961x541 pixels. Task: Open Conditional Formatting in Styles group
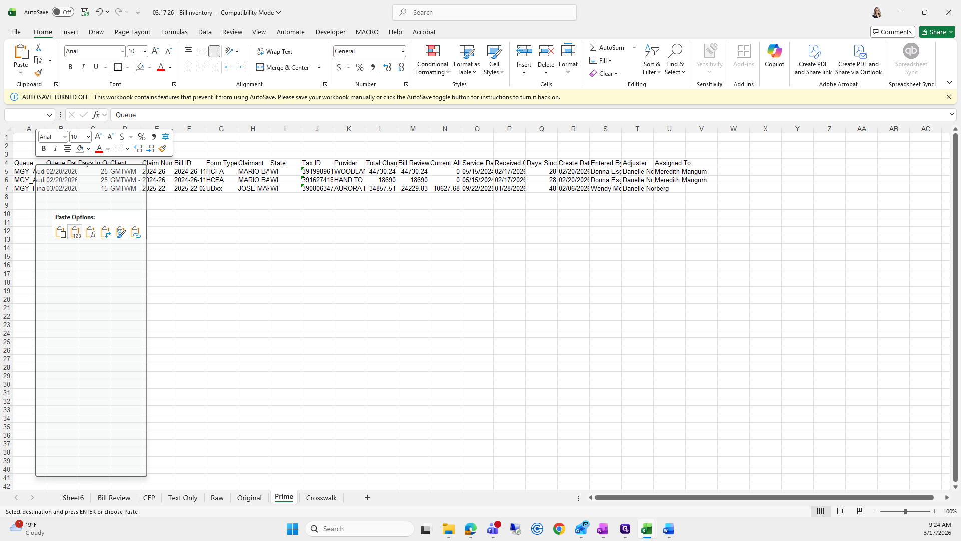tap(432, 60)
